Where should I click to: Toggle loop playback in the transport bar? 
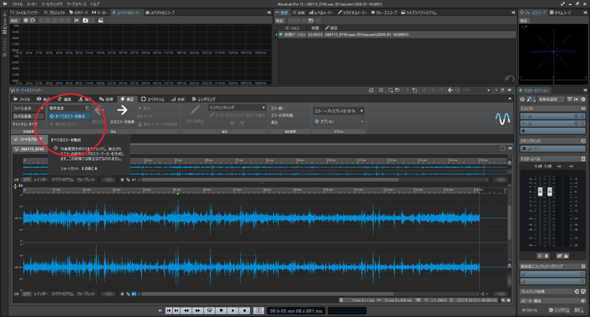pyautogui.click(x=210, y=311)
